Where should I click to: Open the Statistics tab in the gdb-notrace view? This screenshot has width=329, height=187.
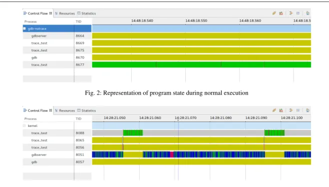(87, 13)
